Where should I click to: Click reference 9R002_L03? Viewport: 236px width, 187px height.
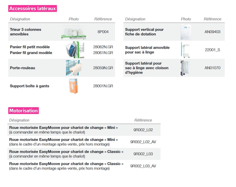tap(143, 154)
